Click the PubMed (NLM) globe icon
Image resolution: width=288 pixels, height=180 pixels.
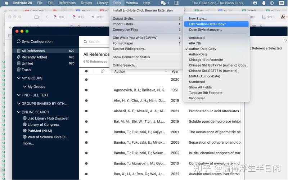(24, 131)
